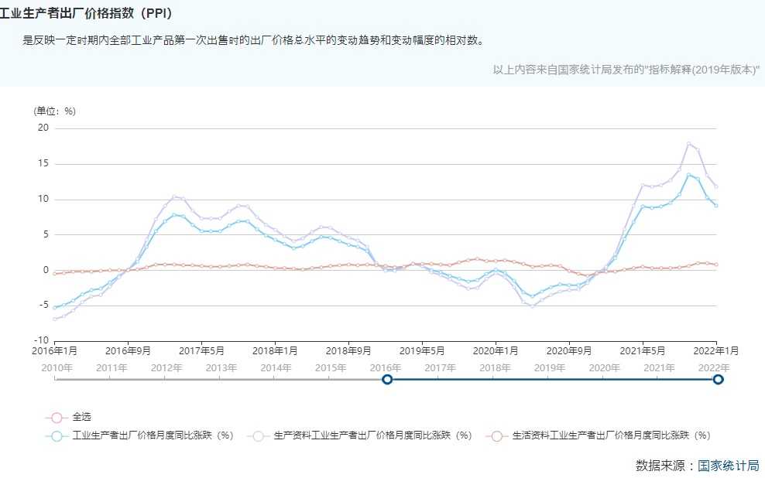The image size is (765, 478).
Task: Click the grey unselected slider track segment
Action: click(x=221, y=379)
